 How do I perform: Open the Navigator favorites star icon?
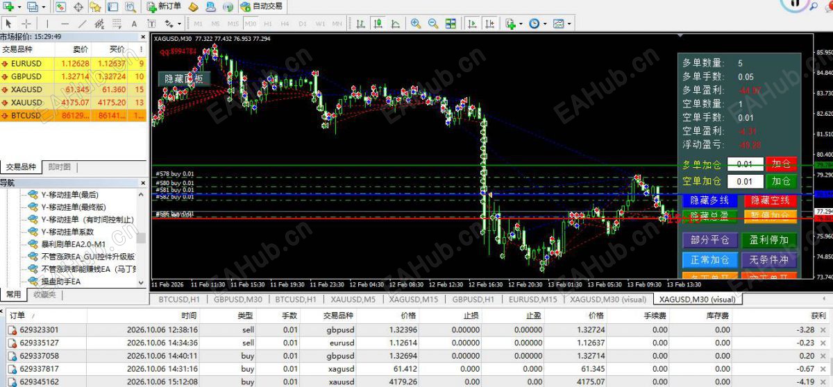click(95, 6)
